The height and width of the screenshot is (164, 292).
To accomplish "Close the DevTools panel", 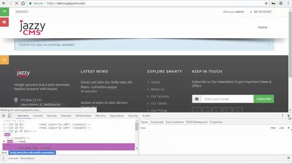I will point(288,116).
